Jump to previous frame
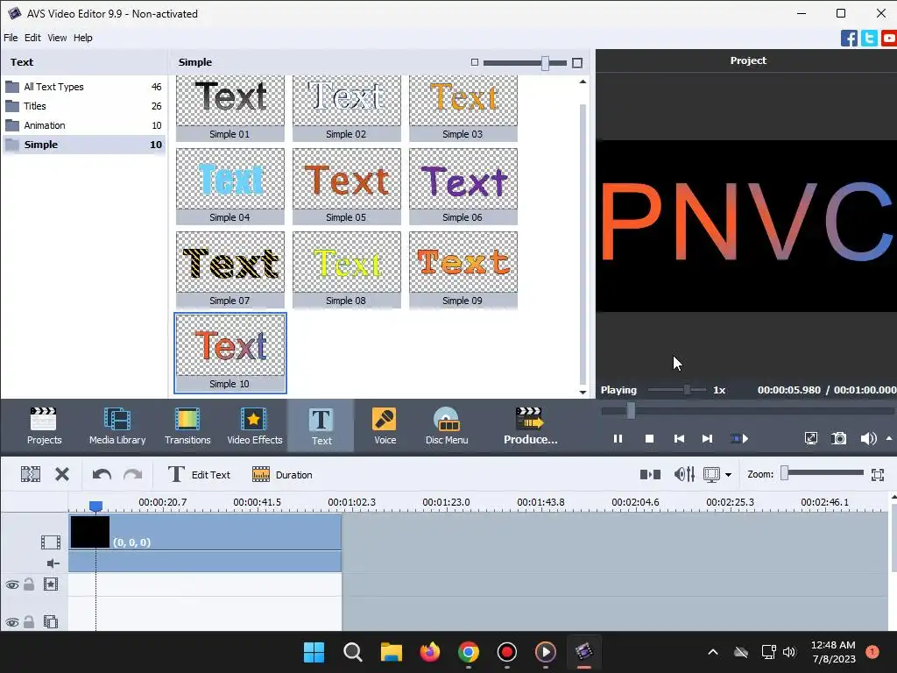897x673 pixels. tap(679, 439)
